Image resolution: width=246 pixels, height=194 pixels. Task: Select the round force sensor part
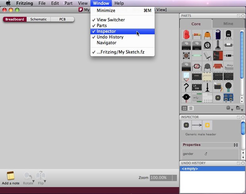[228, 87]
